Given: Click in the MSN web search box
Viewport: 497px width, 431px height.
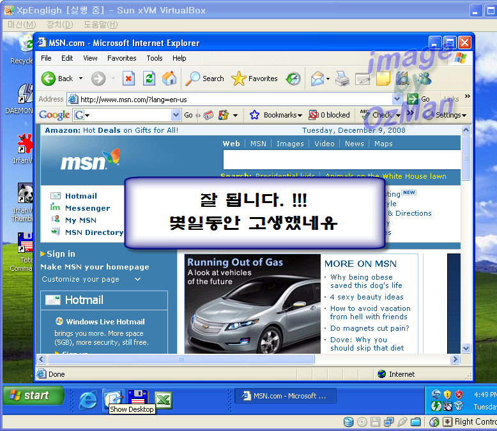Looking at the screenshot, I should pos(342,160).
